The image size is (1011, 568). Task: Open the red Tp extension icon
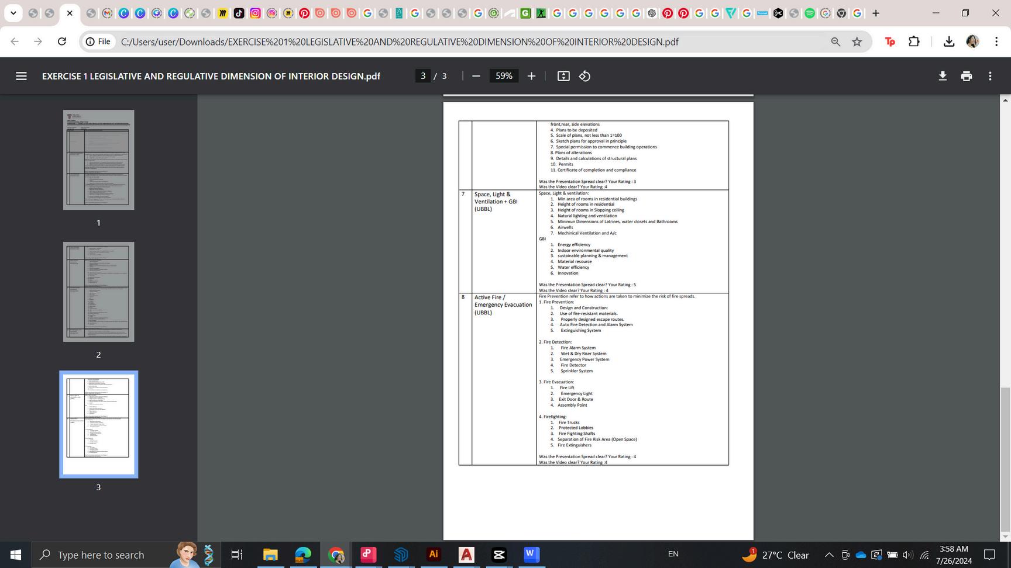[890, 41]
